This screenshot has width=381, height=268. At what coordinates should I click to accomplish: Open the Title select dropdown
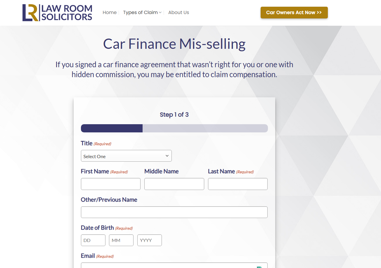pyautogui.click(x=126, y=156)
